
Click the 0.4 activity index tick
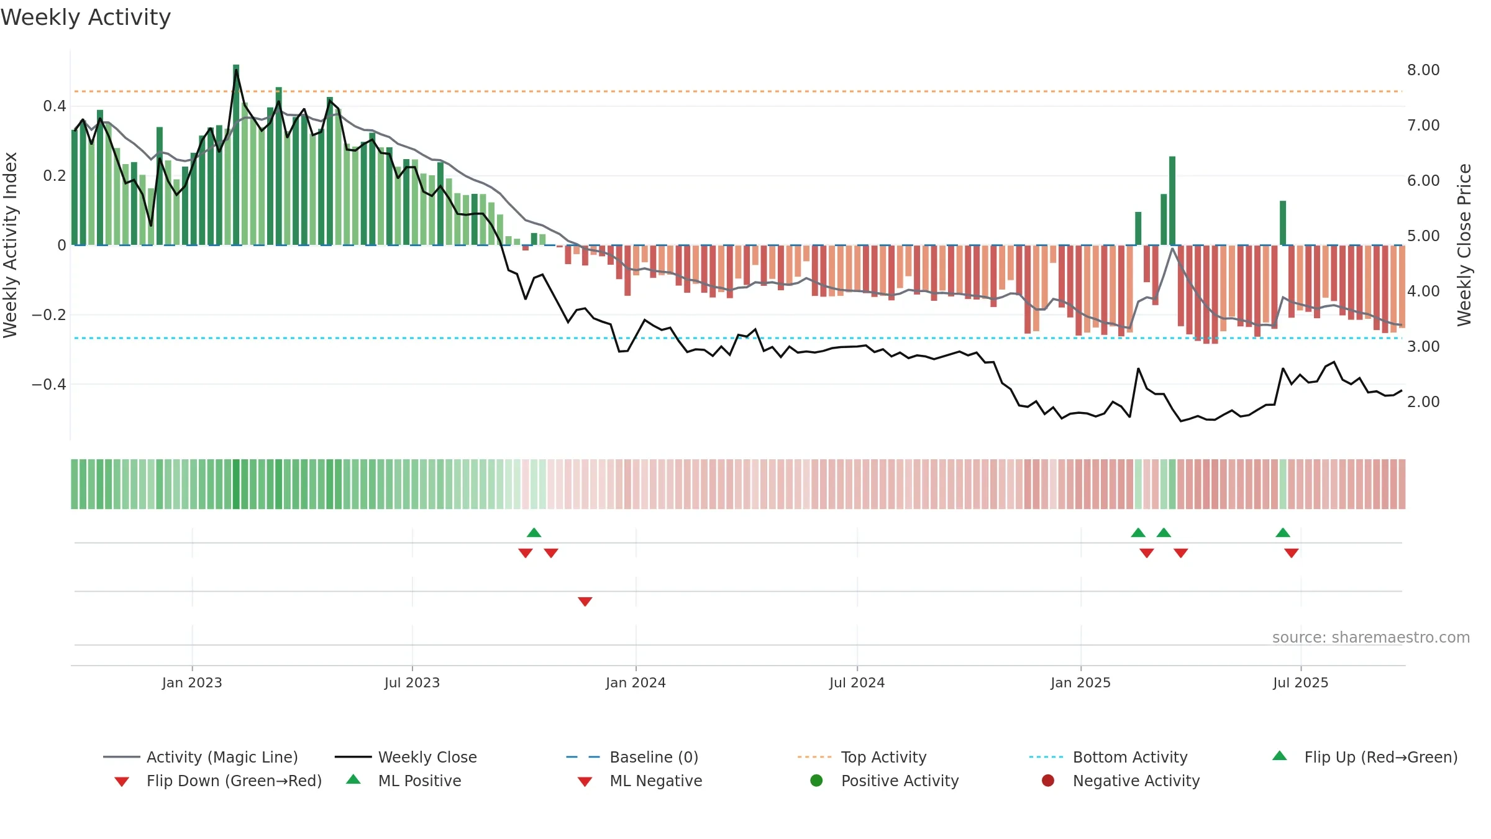(54, 106)
